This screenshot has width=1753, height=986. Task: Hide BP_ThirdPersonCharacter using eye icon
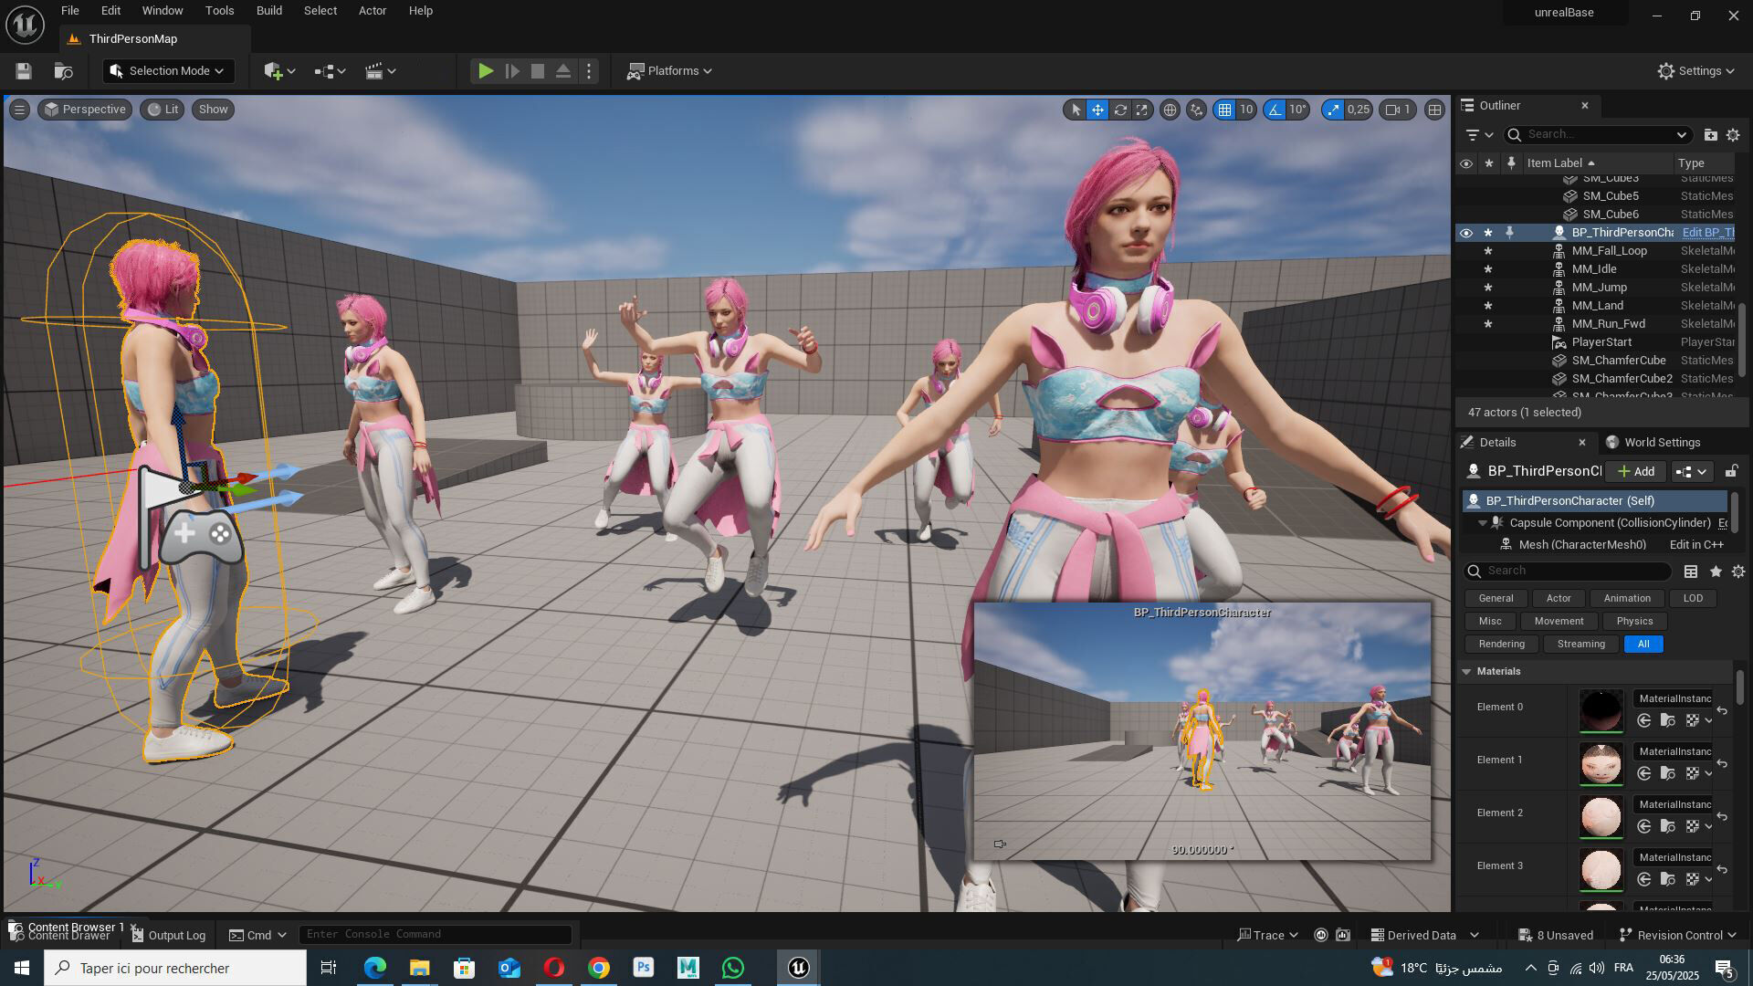point(1466,233)
